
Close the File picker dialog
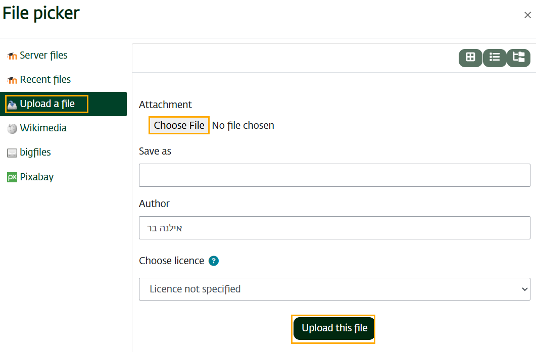(x=527, y=15)
